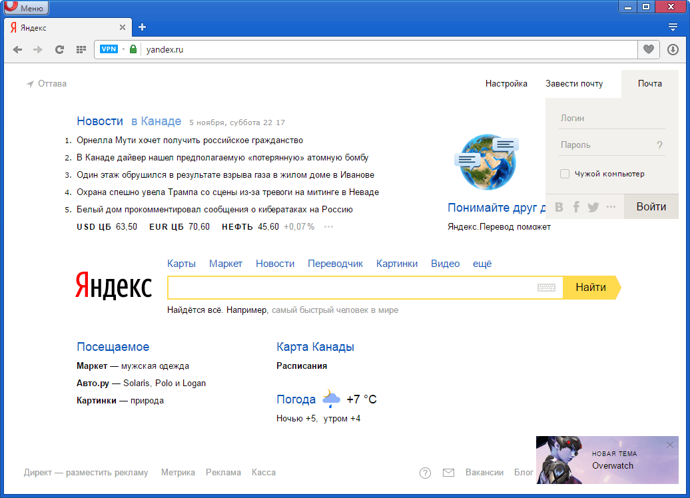
Task: Reload the page with the refresh icon
Action: (x=59, y=49)
